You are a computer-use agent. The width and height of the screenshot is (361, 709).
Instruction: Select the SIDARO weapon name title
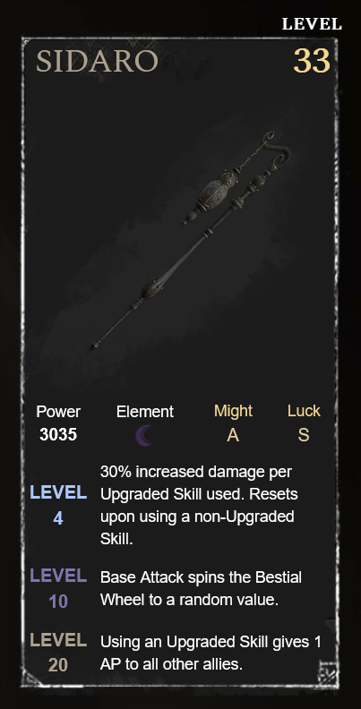pos(97,61)
